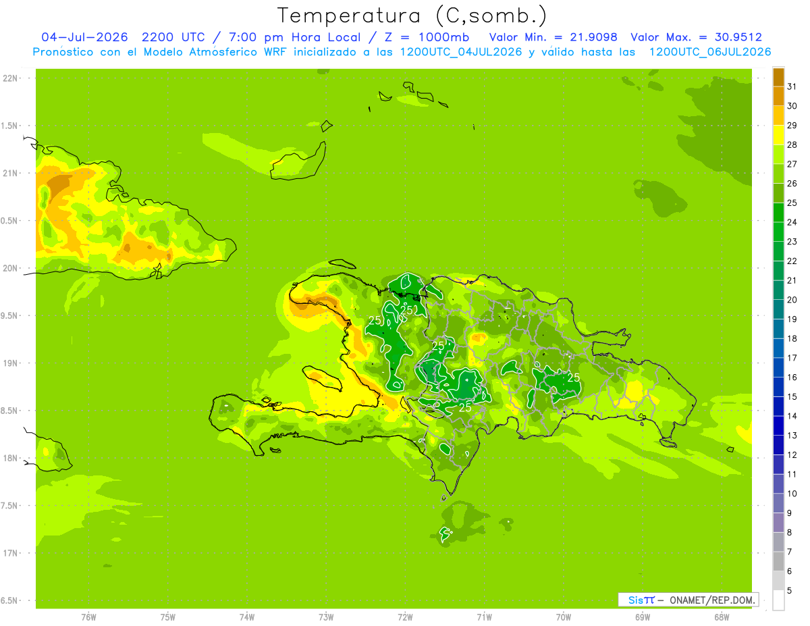Image resolution: width=810 pixels, height=626 pixels.
Task: Click the '74W' longitude axis label
Action: coord(246,617)
